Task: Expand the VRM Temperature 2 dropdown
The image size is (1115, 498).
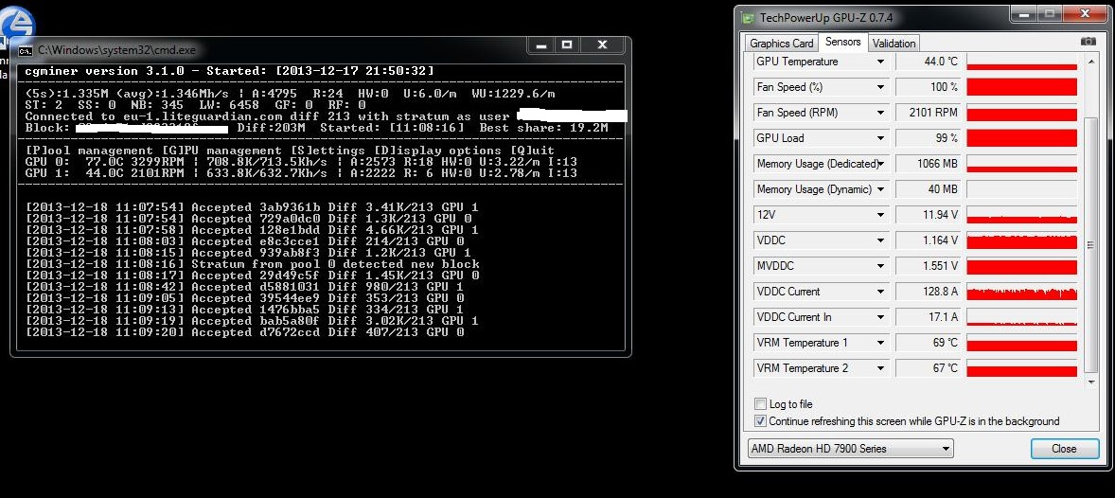Action: click(x=880, y=368)
